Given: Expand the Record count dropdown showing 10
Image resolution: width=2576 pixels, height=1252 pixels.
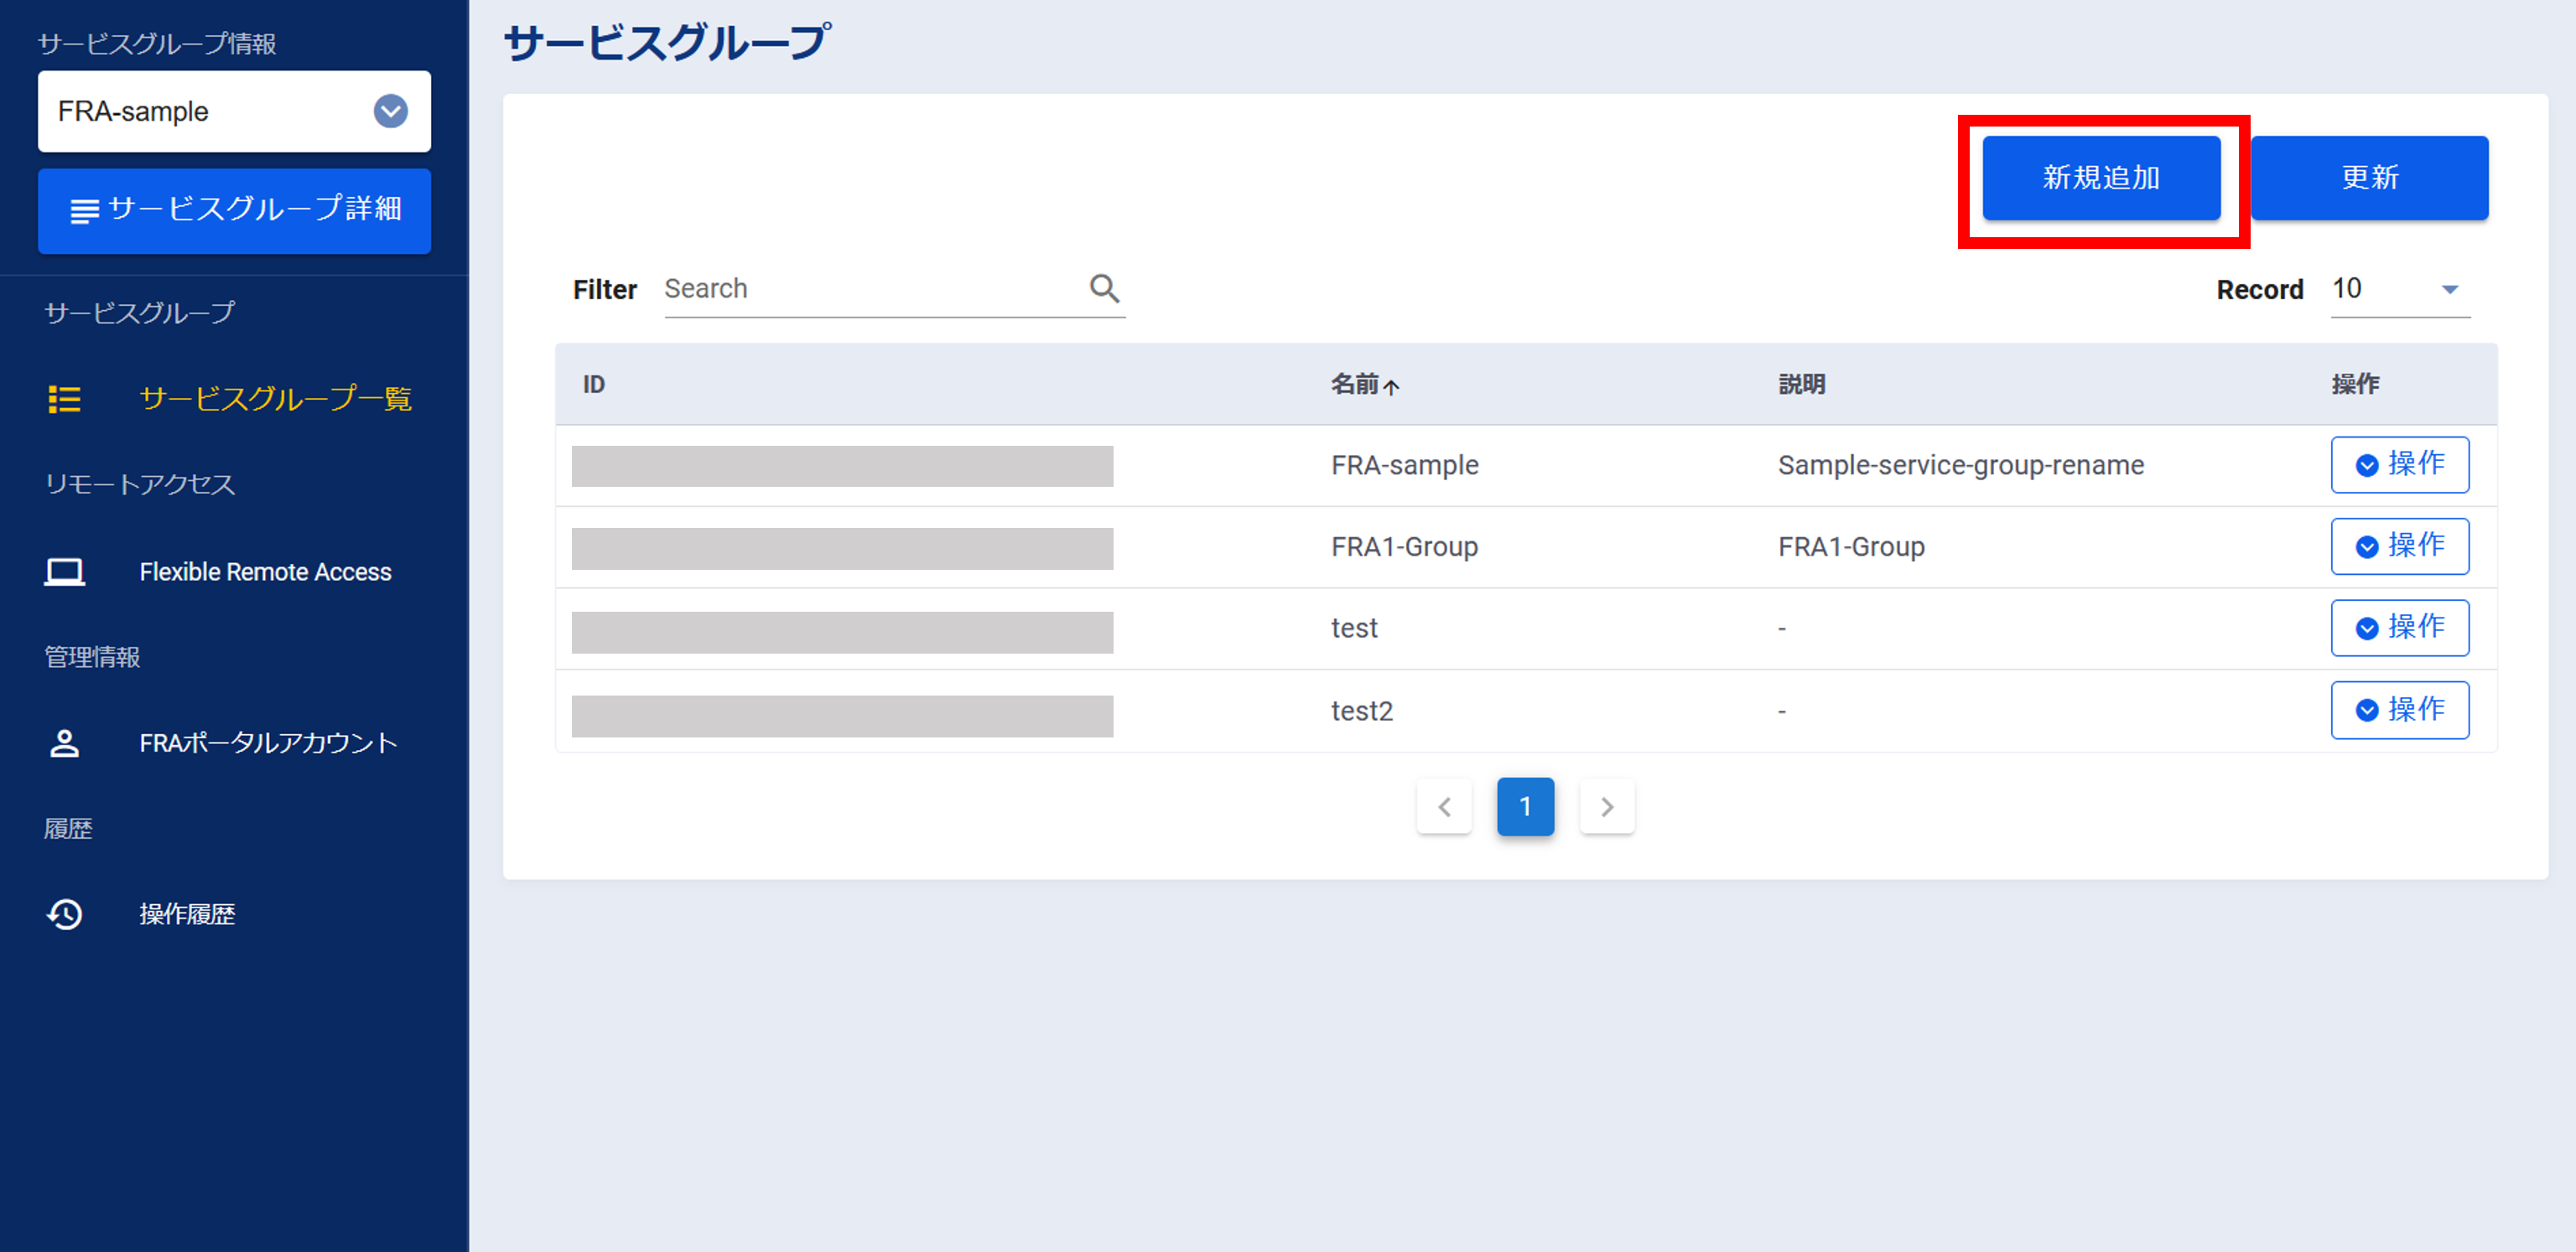Looking at the screenshot, I should point(2400,289).
